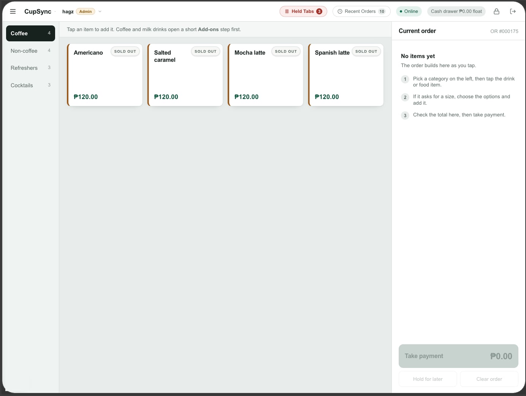Click the SOLD OUT badge on Americano
Viewport: 526px width, 396px height.
pyautogui.click(x=125, y=51)
